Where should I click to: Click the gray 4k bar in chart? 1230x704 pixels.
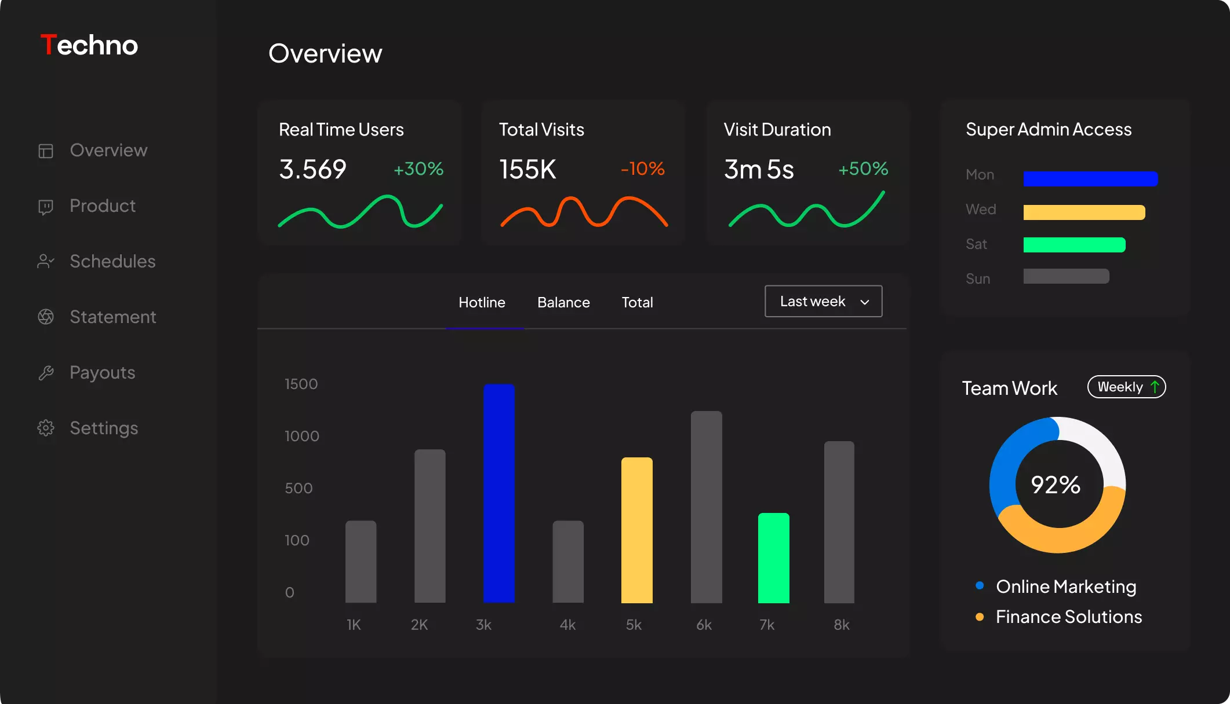[568, 562]
